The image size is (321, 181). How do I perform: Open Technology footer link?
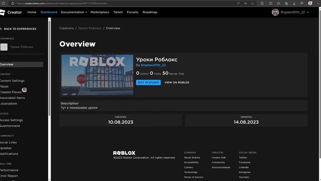(x=191, y=172)
